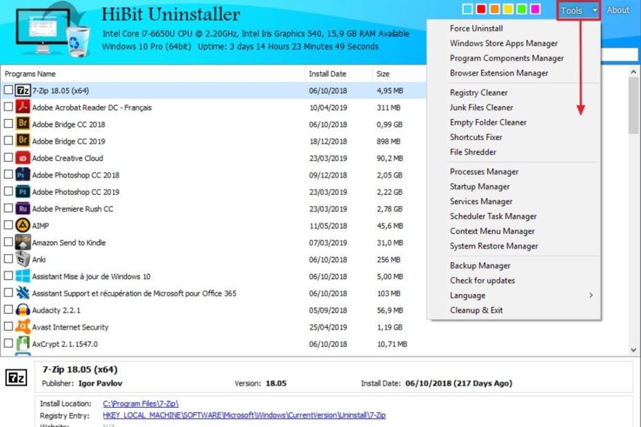
Task: Expand the Language submenu arrow
Action: click(591, 295)
